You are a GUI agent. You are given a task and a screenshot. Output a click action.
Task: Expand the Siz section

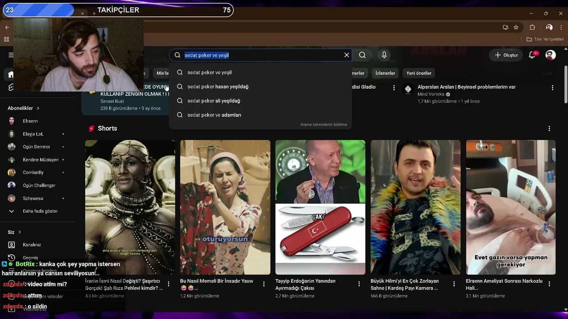14,232
